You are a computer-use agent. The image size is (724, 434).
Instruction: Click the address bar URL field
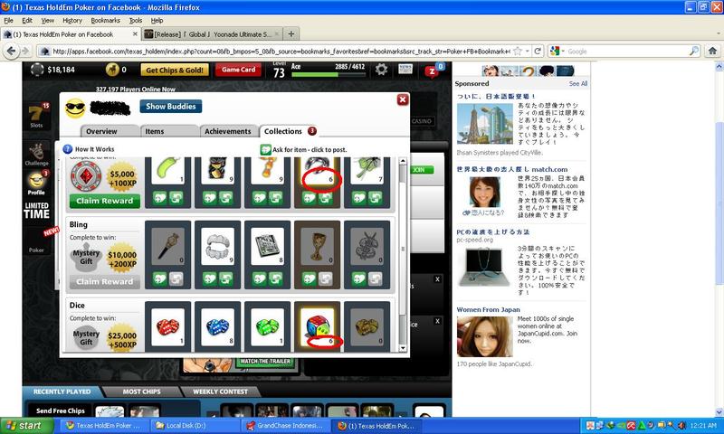pyautogui.click(x=281, y=52)
